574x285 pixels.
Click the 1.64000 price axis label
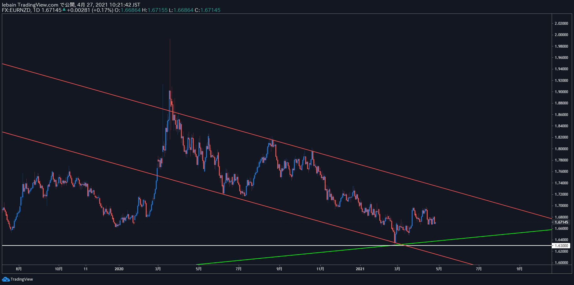click(561, 240)
